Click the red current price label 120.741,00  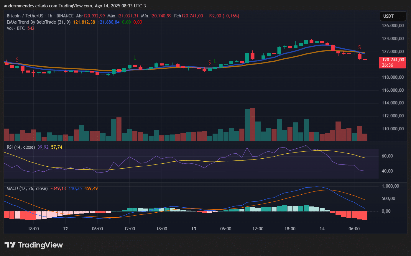point(392,60)
